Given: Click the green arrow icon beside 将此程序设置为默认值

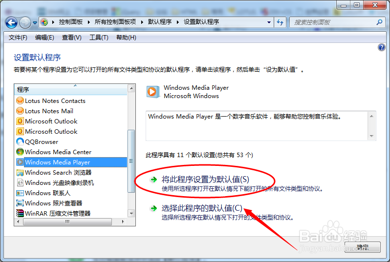Looking at the screenshot, I should click(154, 180).
